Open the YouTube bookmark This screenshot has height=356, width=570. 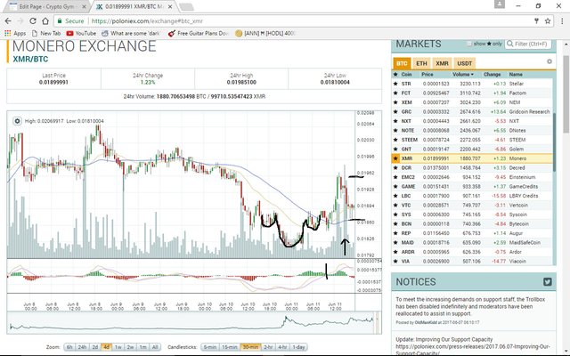click(81, 34)
